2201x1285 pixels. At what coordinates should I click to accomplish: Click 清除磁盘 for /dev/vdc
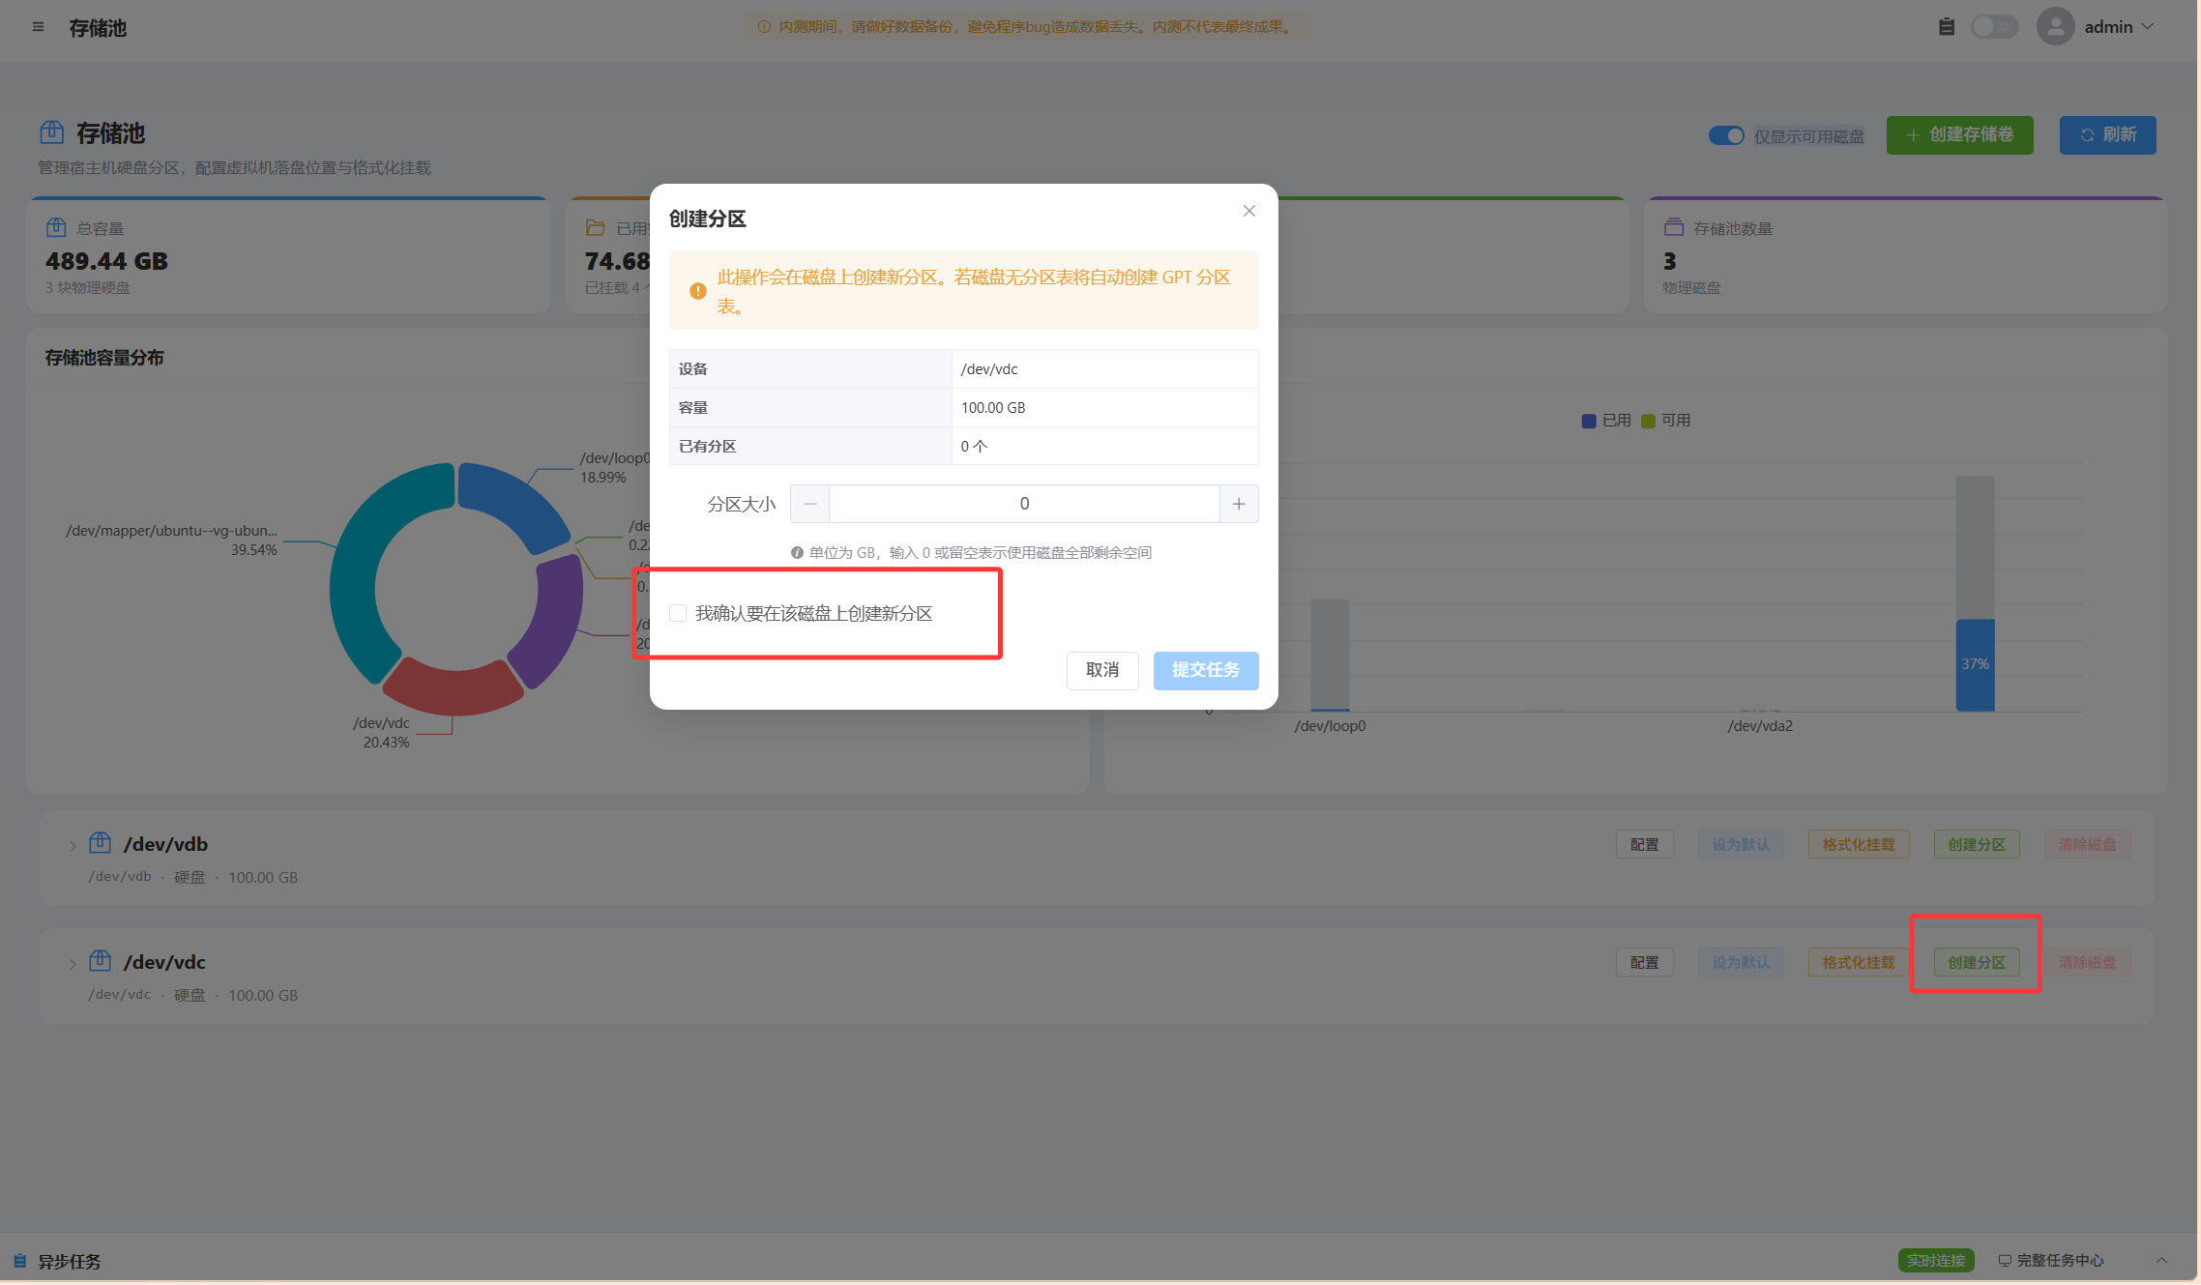pos(2087,963)
